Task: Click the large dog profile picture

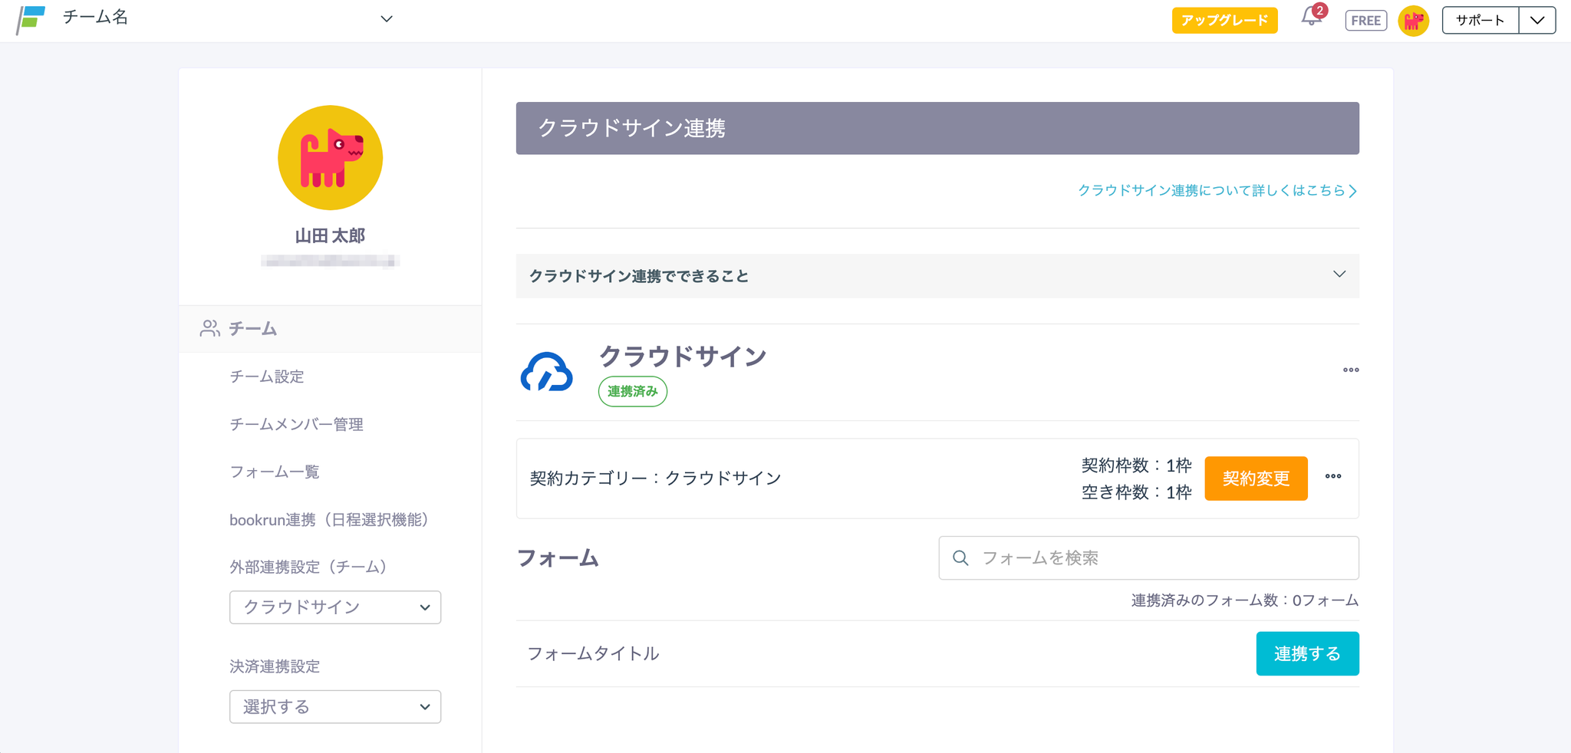Action: tap(330, 157)
